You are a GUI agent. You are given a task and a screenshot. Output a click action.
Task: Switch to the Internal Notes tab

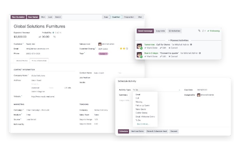click(21, 61)
